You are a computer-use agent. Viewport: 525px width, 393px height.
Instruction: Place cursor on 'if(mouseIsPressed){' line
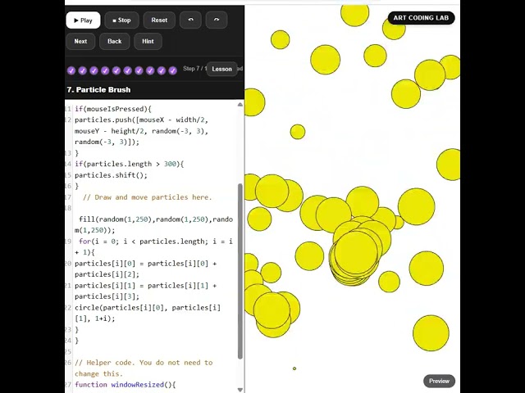[x=113, y=109]
